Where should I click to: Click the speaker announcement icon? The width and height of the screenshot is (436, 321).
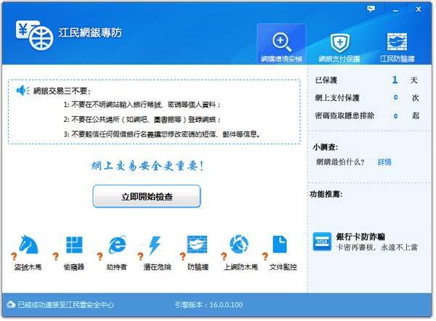point(23,91)
